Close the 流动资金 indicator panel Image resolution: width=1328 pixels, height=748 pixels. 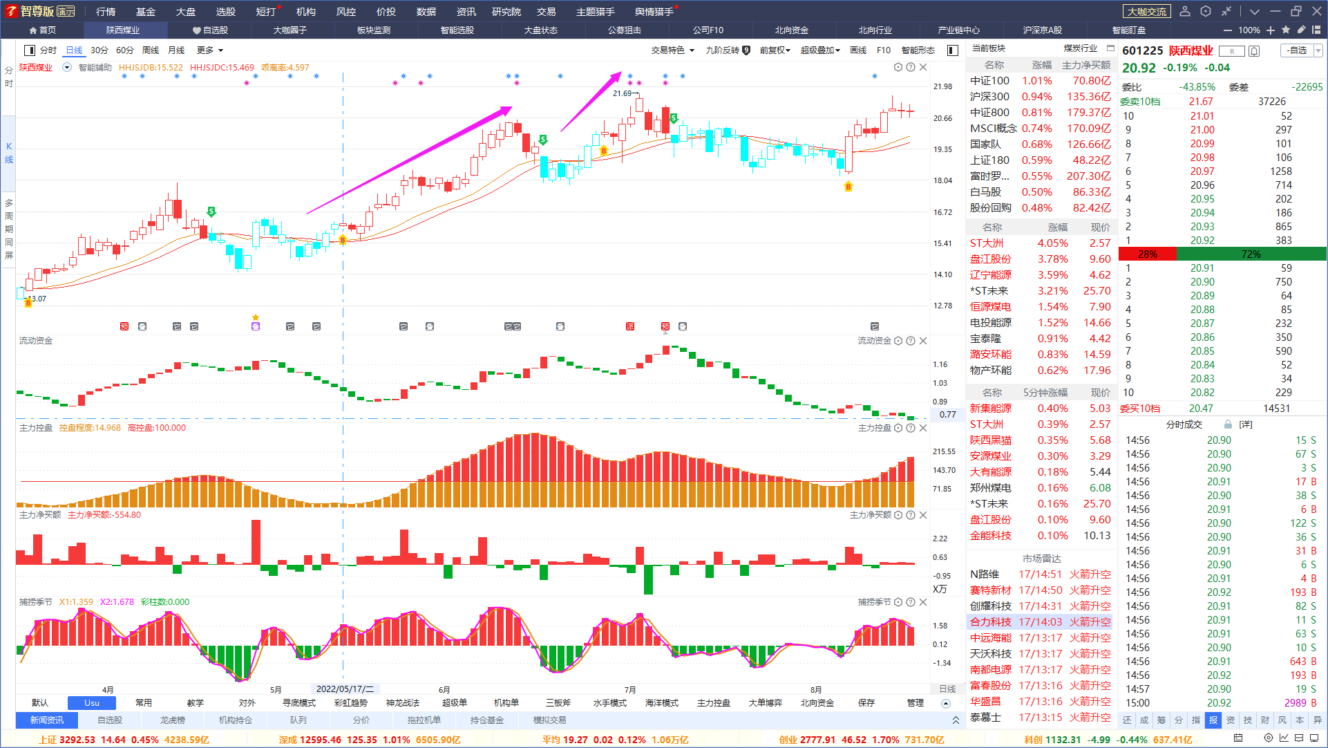pyautogui.click(x=923, y=341)
